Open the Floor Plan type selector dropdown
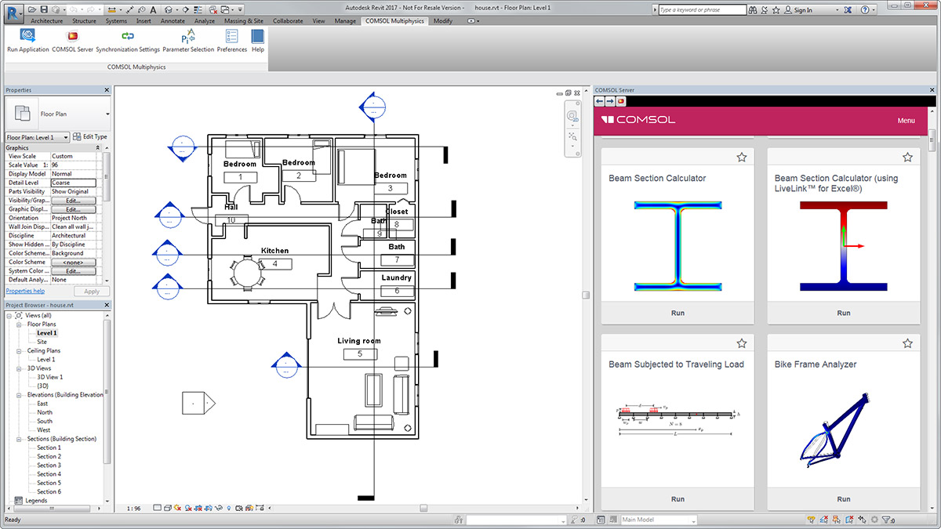Viewport: 941px width, 529px height. pyautogui.click(x=107, y=114)
